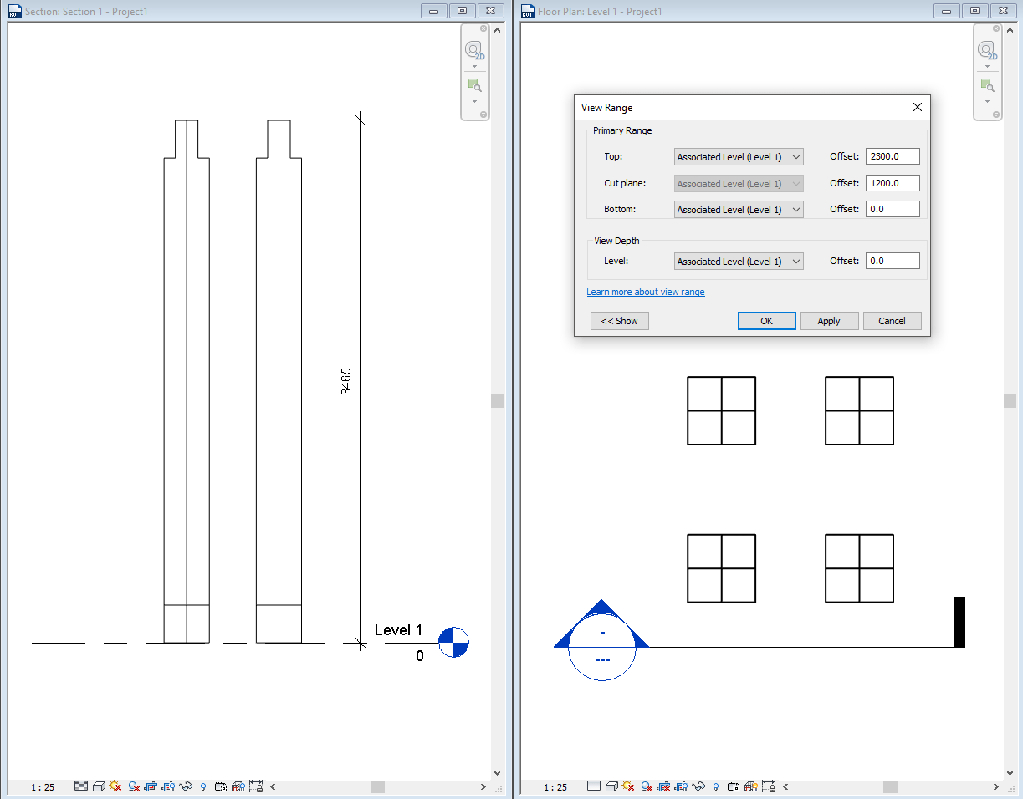Image resolution: width=1023 pixels, height=799 pixels.
Task: Enable Reveal Hidden Elements in the section view
Action: pos(204,786)
